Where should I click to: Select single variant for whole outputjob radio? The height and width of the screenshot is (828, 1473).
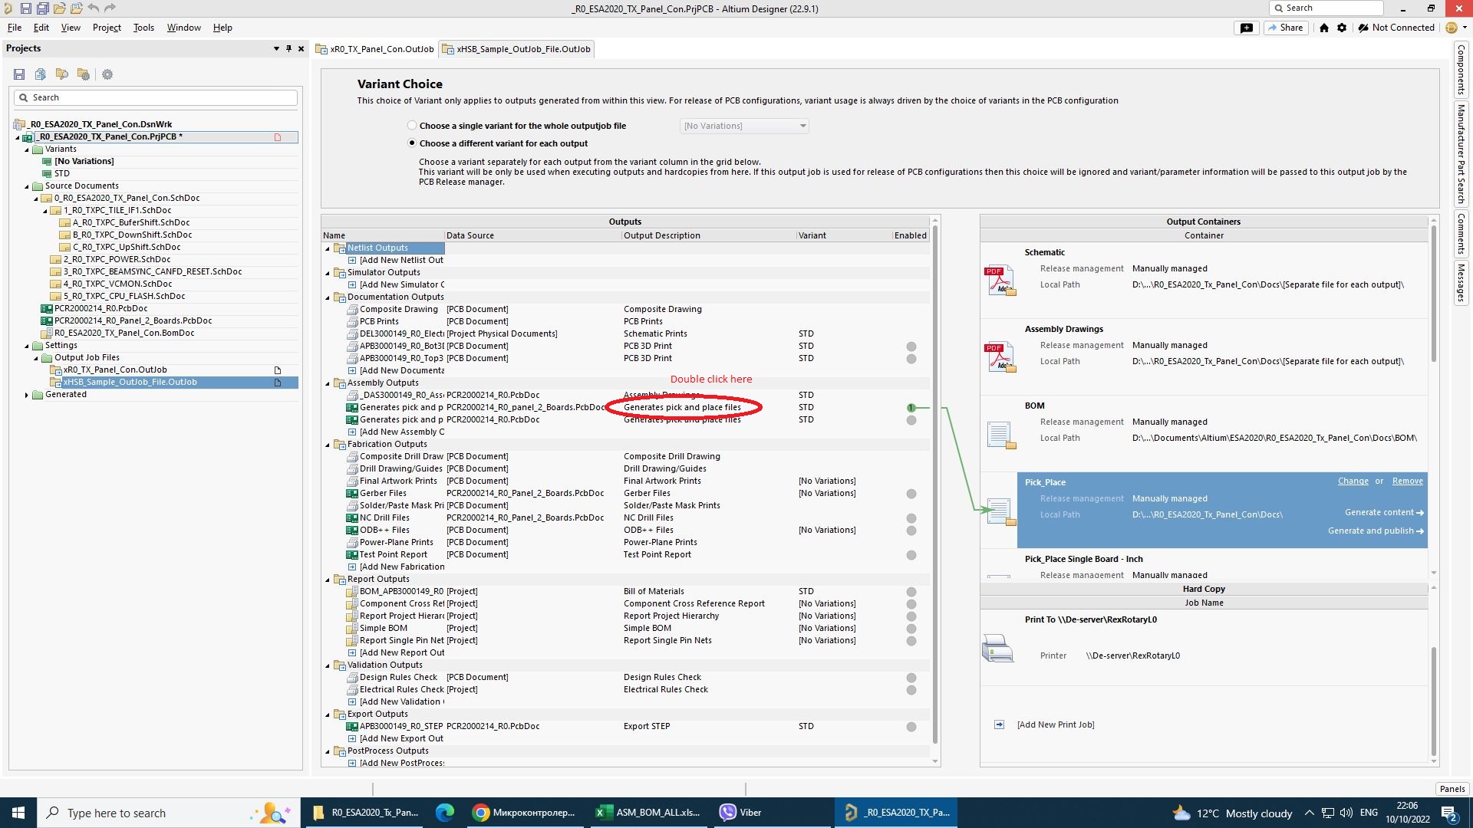click(412, 126)
